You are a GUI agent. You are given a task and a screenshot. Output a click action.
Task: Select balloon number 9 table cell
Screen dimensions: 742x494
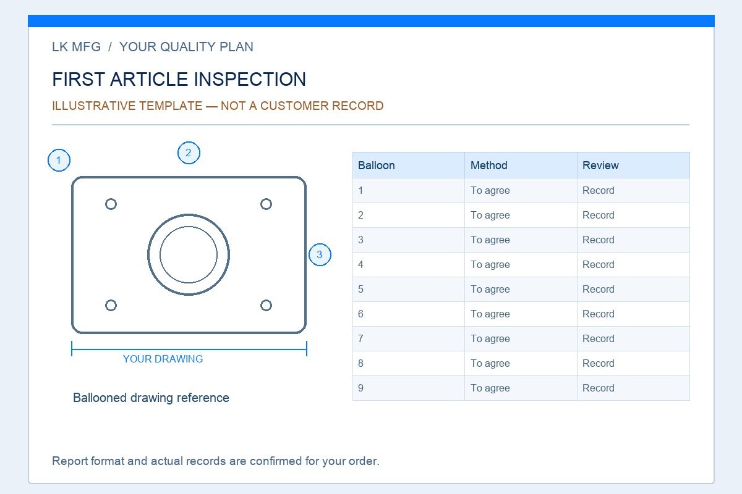click(x=409, y=388)
